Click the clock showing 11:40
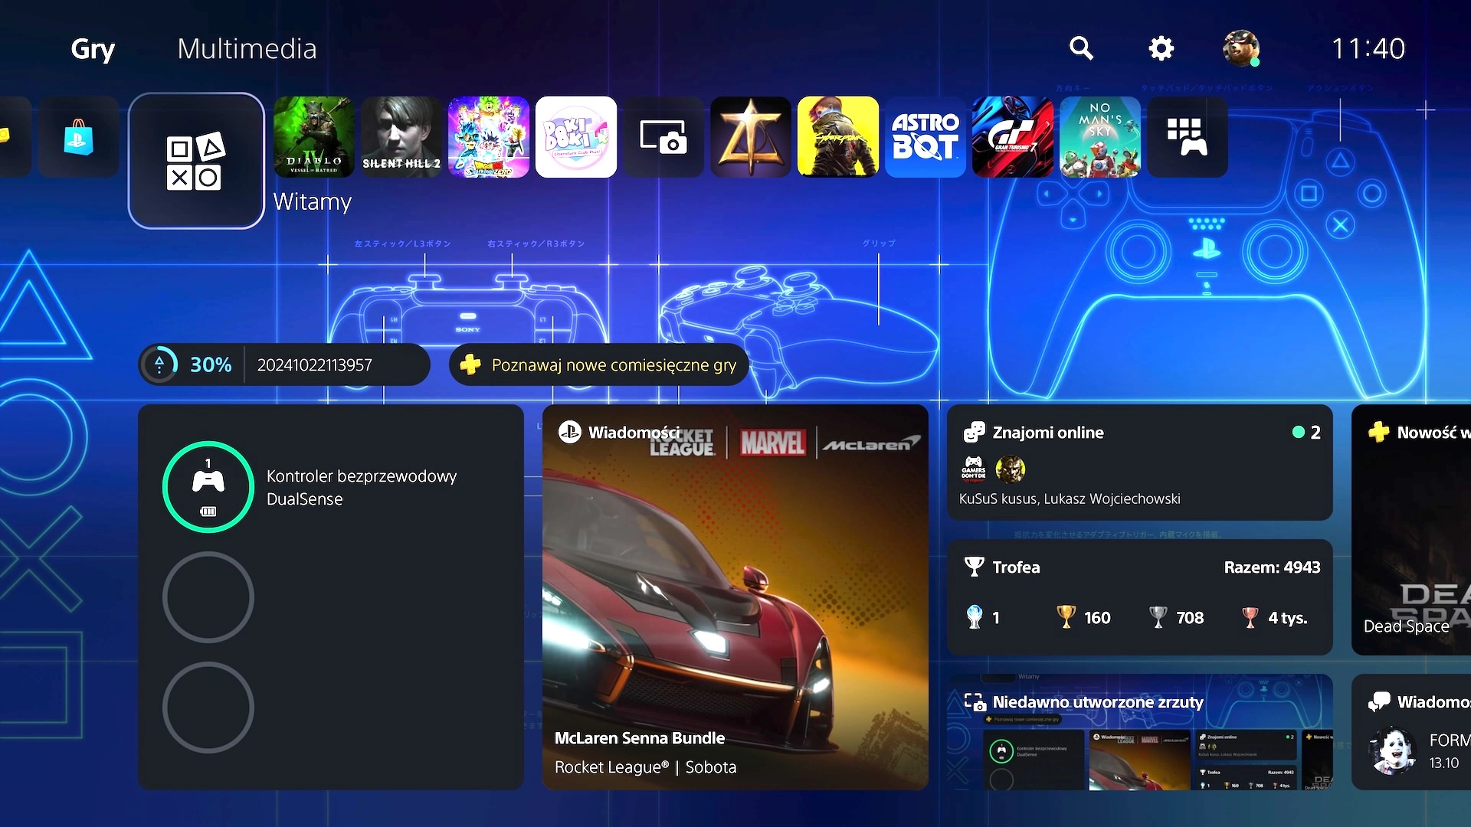 pos(1368,49)
